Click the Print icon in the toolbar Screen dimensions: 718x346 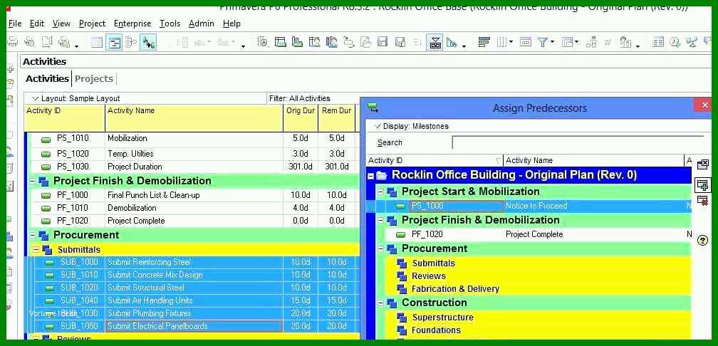pyautogui.click(x=13, y=43)
